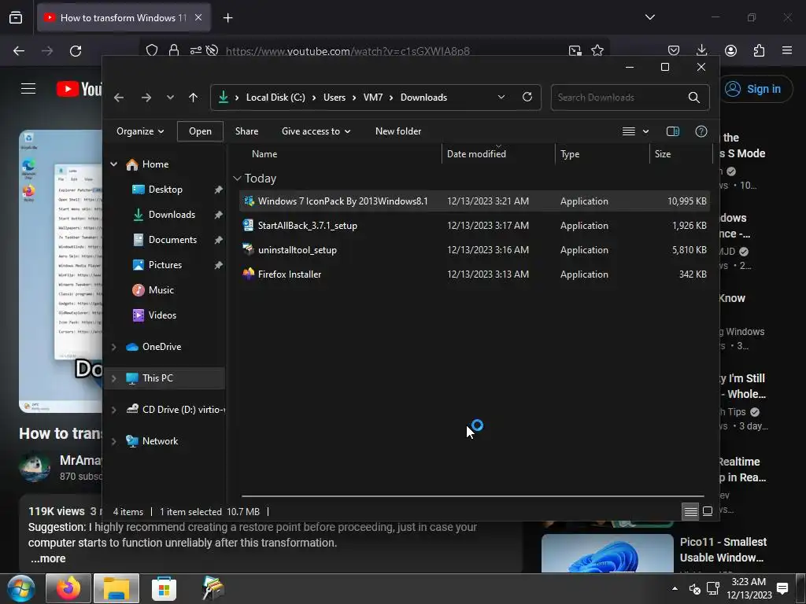Expand the OneDrive tree node
This screenshot has width=806, height=604.
click(x=113, y=347)
